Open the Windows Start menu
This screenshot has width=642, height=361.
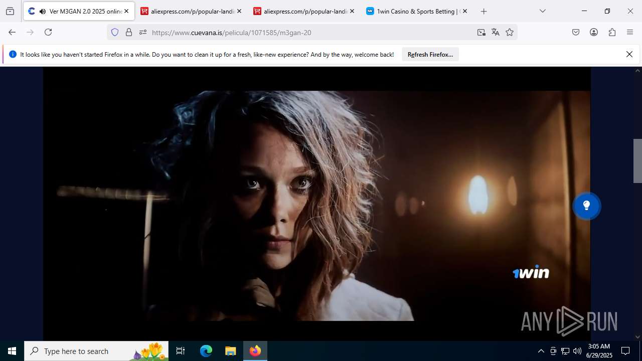[x=12, y=351]
